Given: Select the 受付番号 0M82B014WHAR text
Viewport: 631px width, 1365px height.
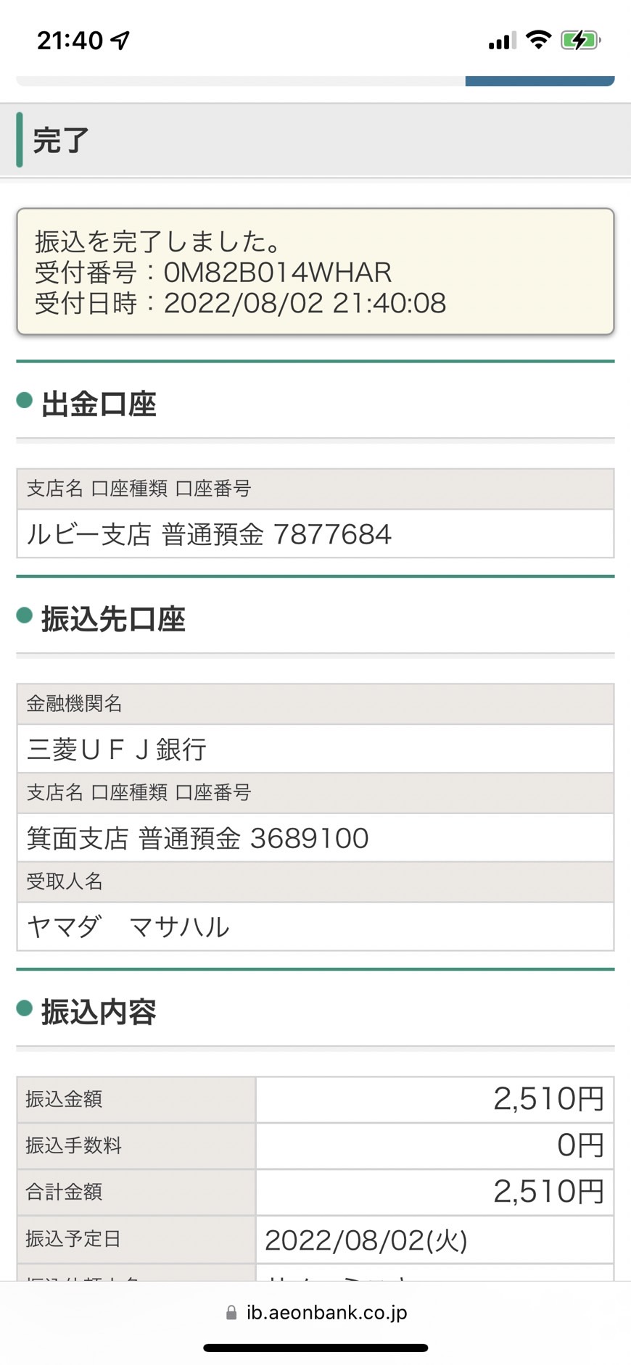Looking at the screenshot, I should click(213, 273).
